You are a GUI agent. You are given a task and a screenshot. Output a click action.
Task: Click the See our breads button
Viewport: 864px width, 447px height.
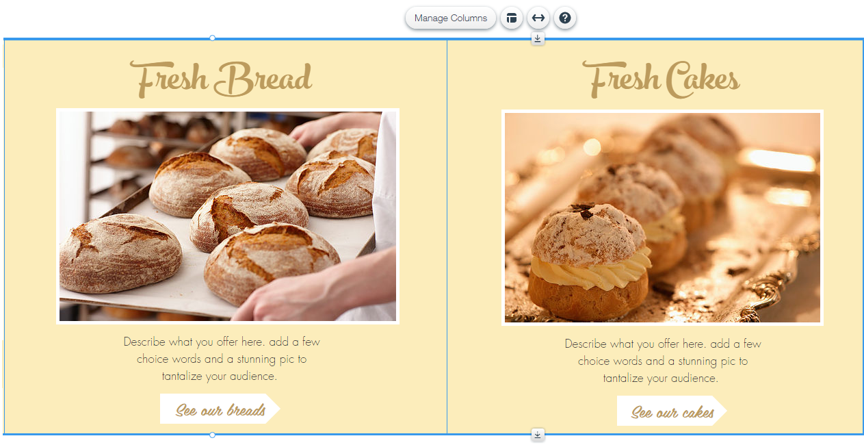pos(220,409)
